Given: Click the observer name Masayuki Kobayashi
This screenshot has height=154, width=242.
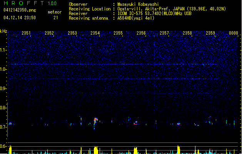Looking at the screenshot, I should pos(138,4).
